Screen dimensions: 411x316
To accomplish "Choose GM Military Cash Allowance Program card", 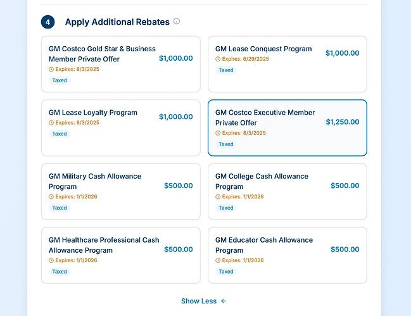I will [x=121, y=191].
